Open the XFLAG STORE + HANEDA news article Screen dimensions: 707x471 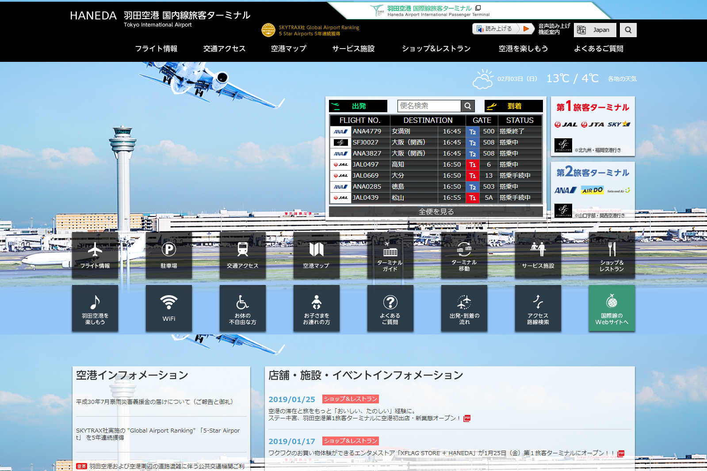click(441, 453)
